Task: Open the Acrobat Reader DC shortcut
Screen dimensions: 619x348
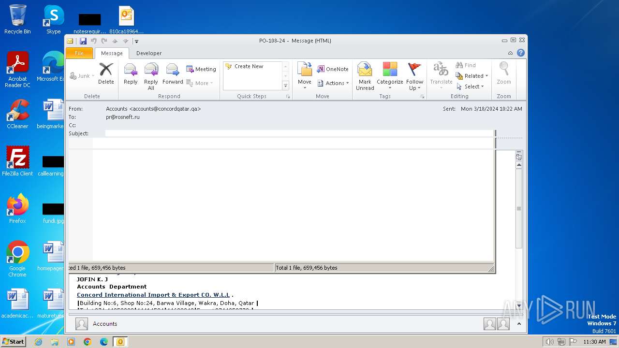Action: 17,70
